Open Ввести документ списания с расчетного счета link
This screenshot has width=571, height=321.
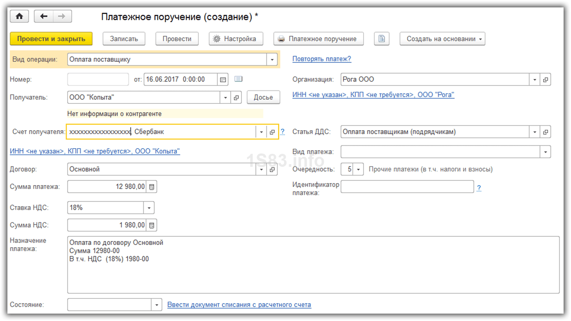[239, 305]
